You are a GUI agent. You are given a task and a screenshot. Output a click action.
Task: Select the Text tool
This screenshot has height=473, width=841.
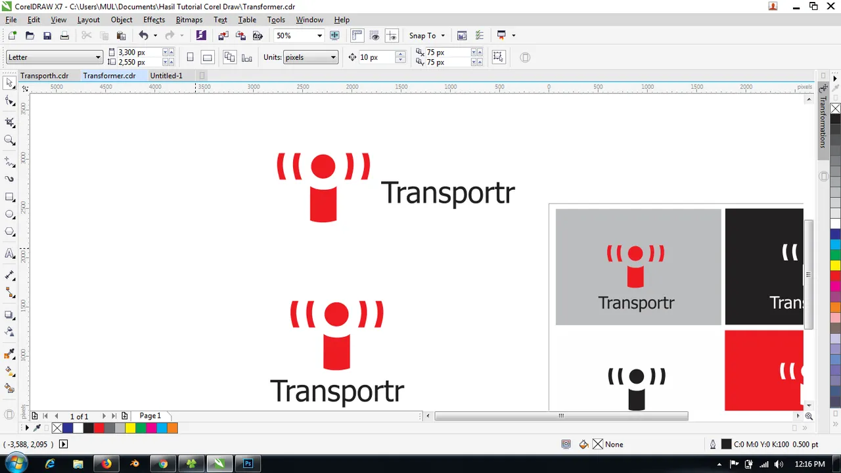(10, 254)
